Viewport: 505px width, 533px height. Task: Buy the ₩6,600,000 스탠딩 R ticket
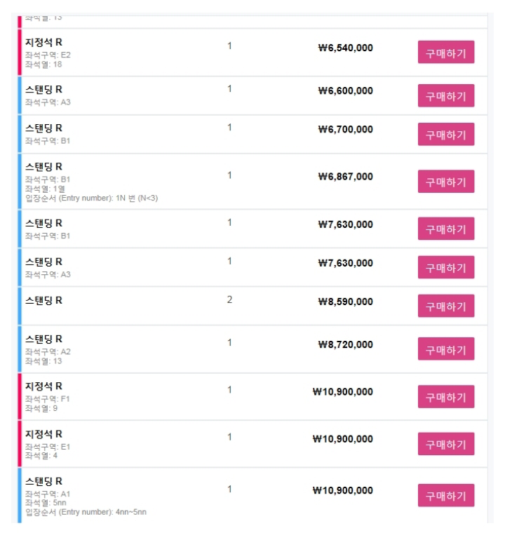point(446,95)
